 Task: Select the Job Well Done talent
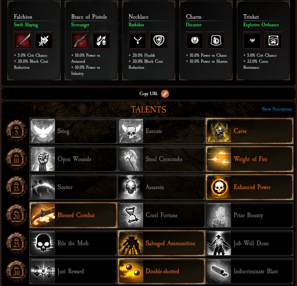[250, 243]
